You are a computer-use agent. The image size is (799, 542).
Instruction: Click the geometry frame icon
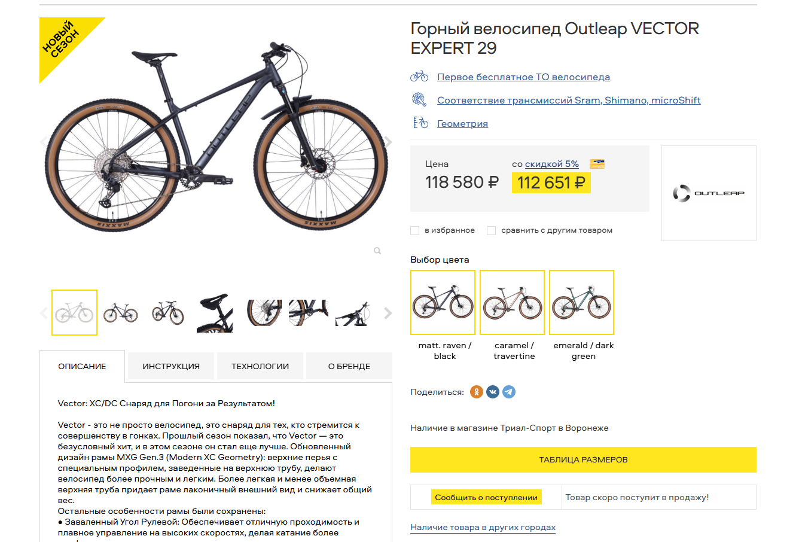click(x=420, y=123)
